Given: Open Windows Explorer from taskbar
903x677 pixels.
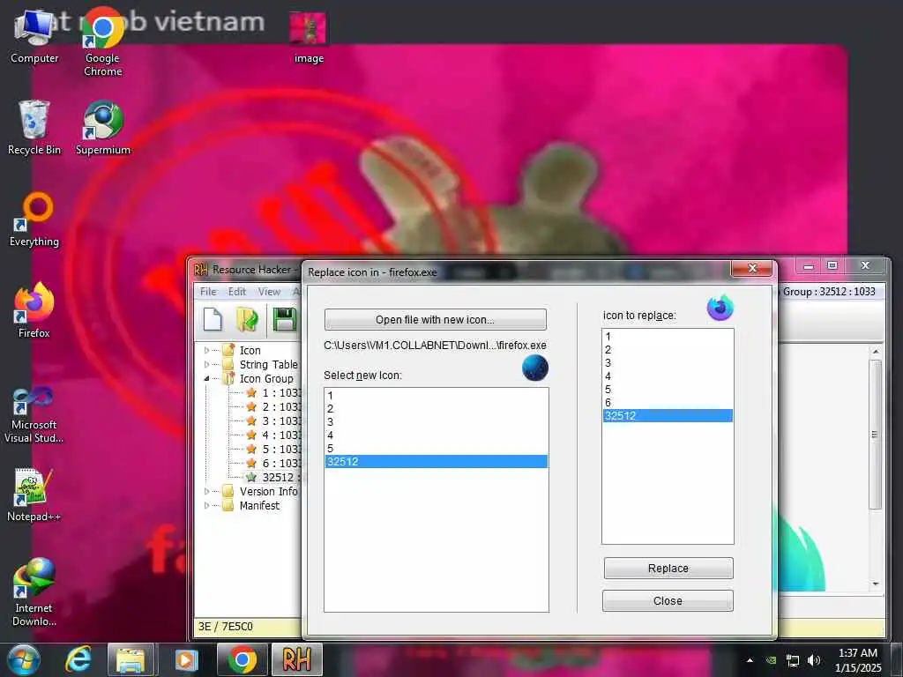Looking at the screenshot, I should click(131, 659).
